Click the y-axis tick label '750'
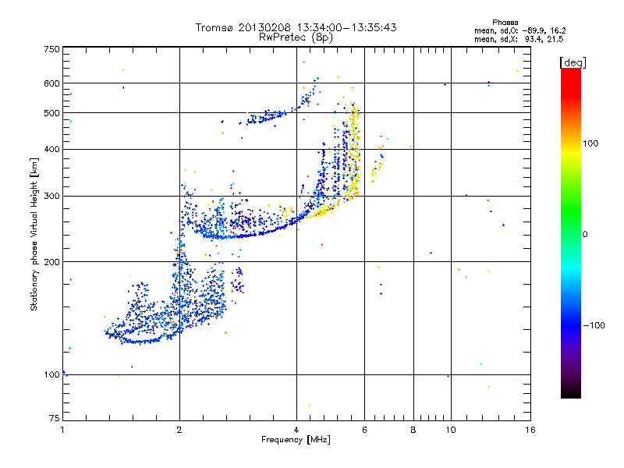The width and height of the screenshot is (624, 468). pyautogui.click(x=51, y=49)
